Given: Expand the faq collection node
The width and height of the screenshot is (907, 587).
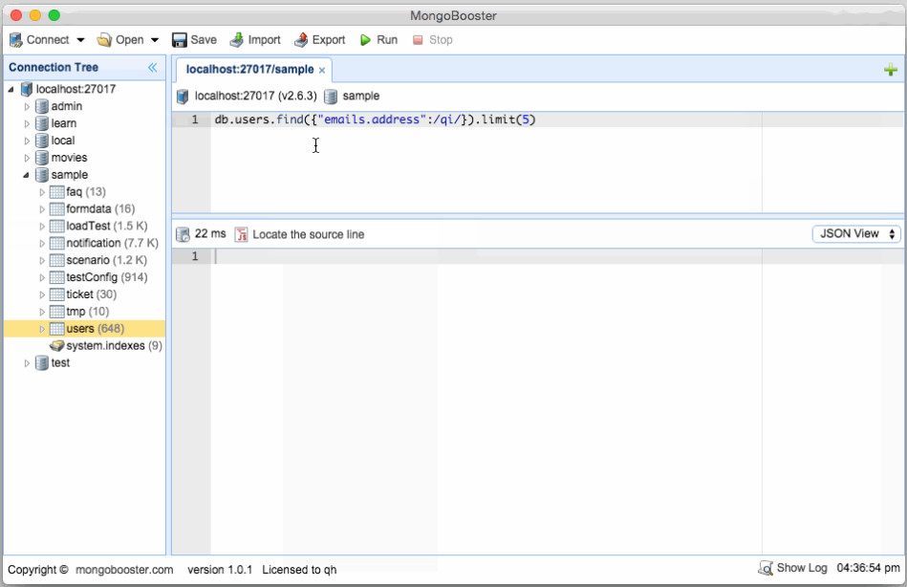Looking at the screenshot, I should (x=42, y=192).
